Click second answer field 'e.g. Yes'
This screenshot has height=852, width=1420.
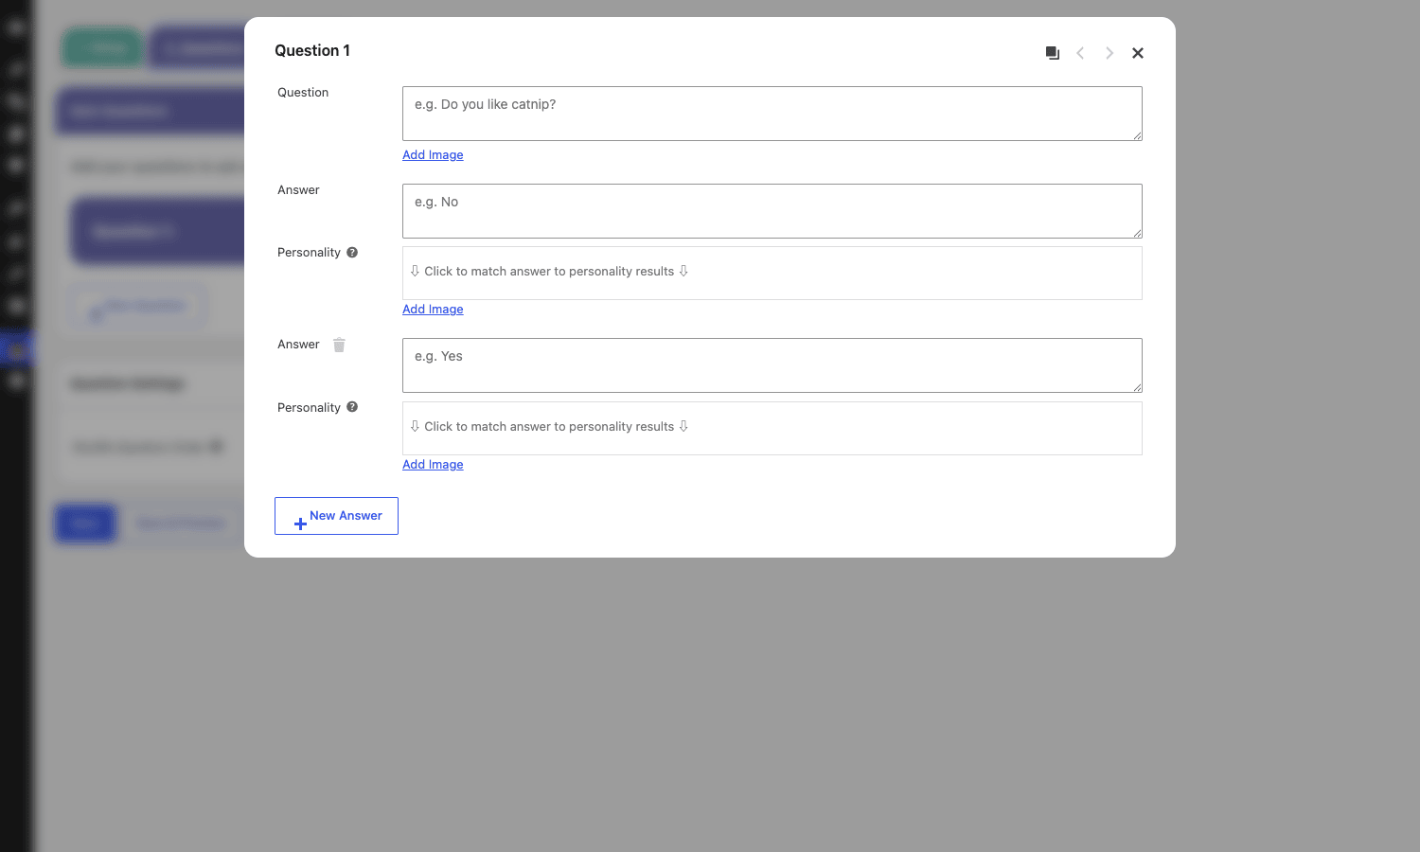coord(772,365)
